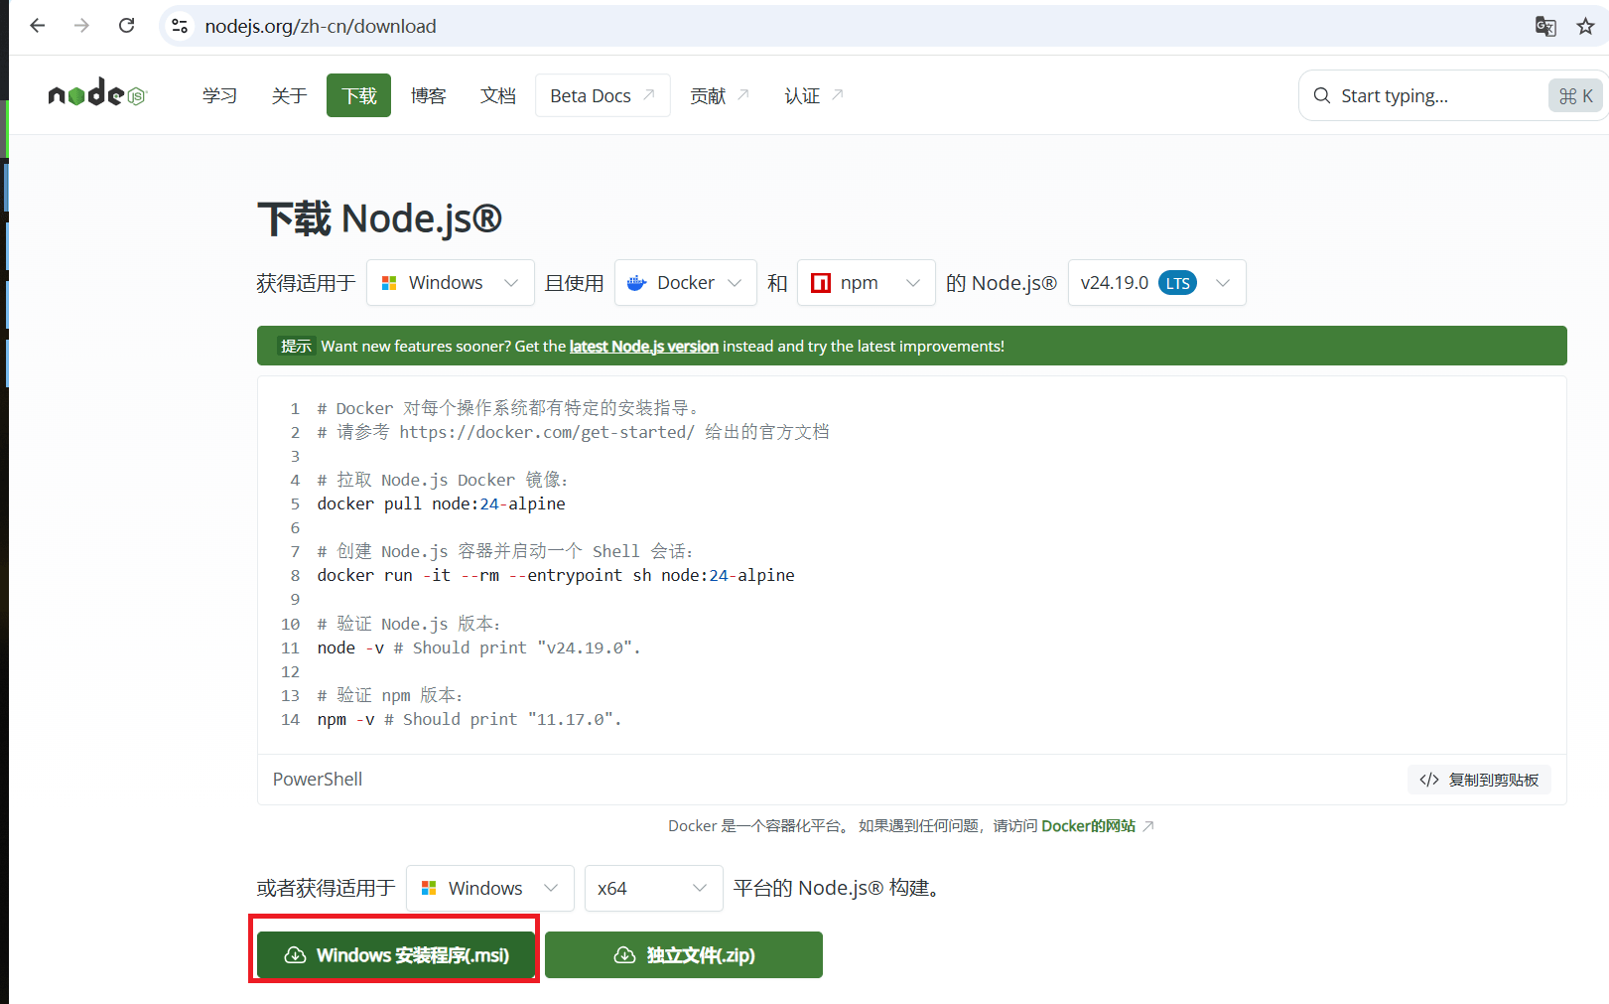Download the 独立文件(.zip)

click(x=684, y=955)
